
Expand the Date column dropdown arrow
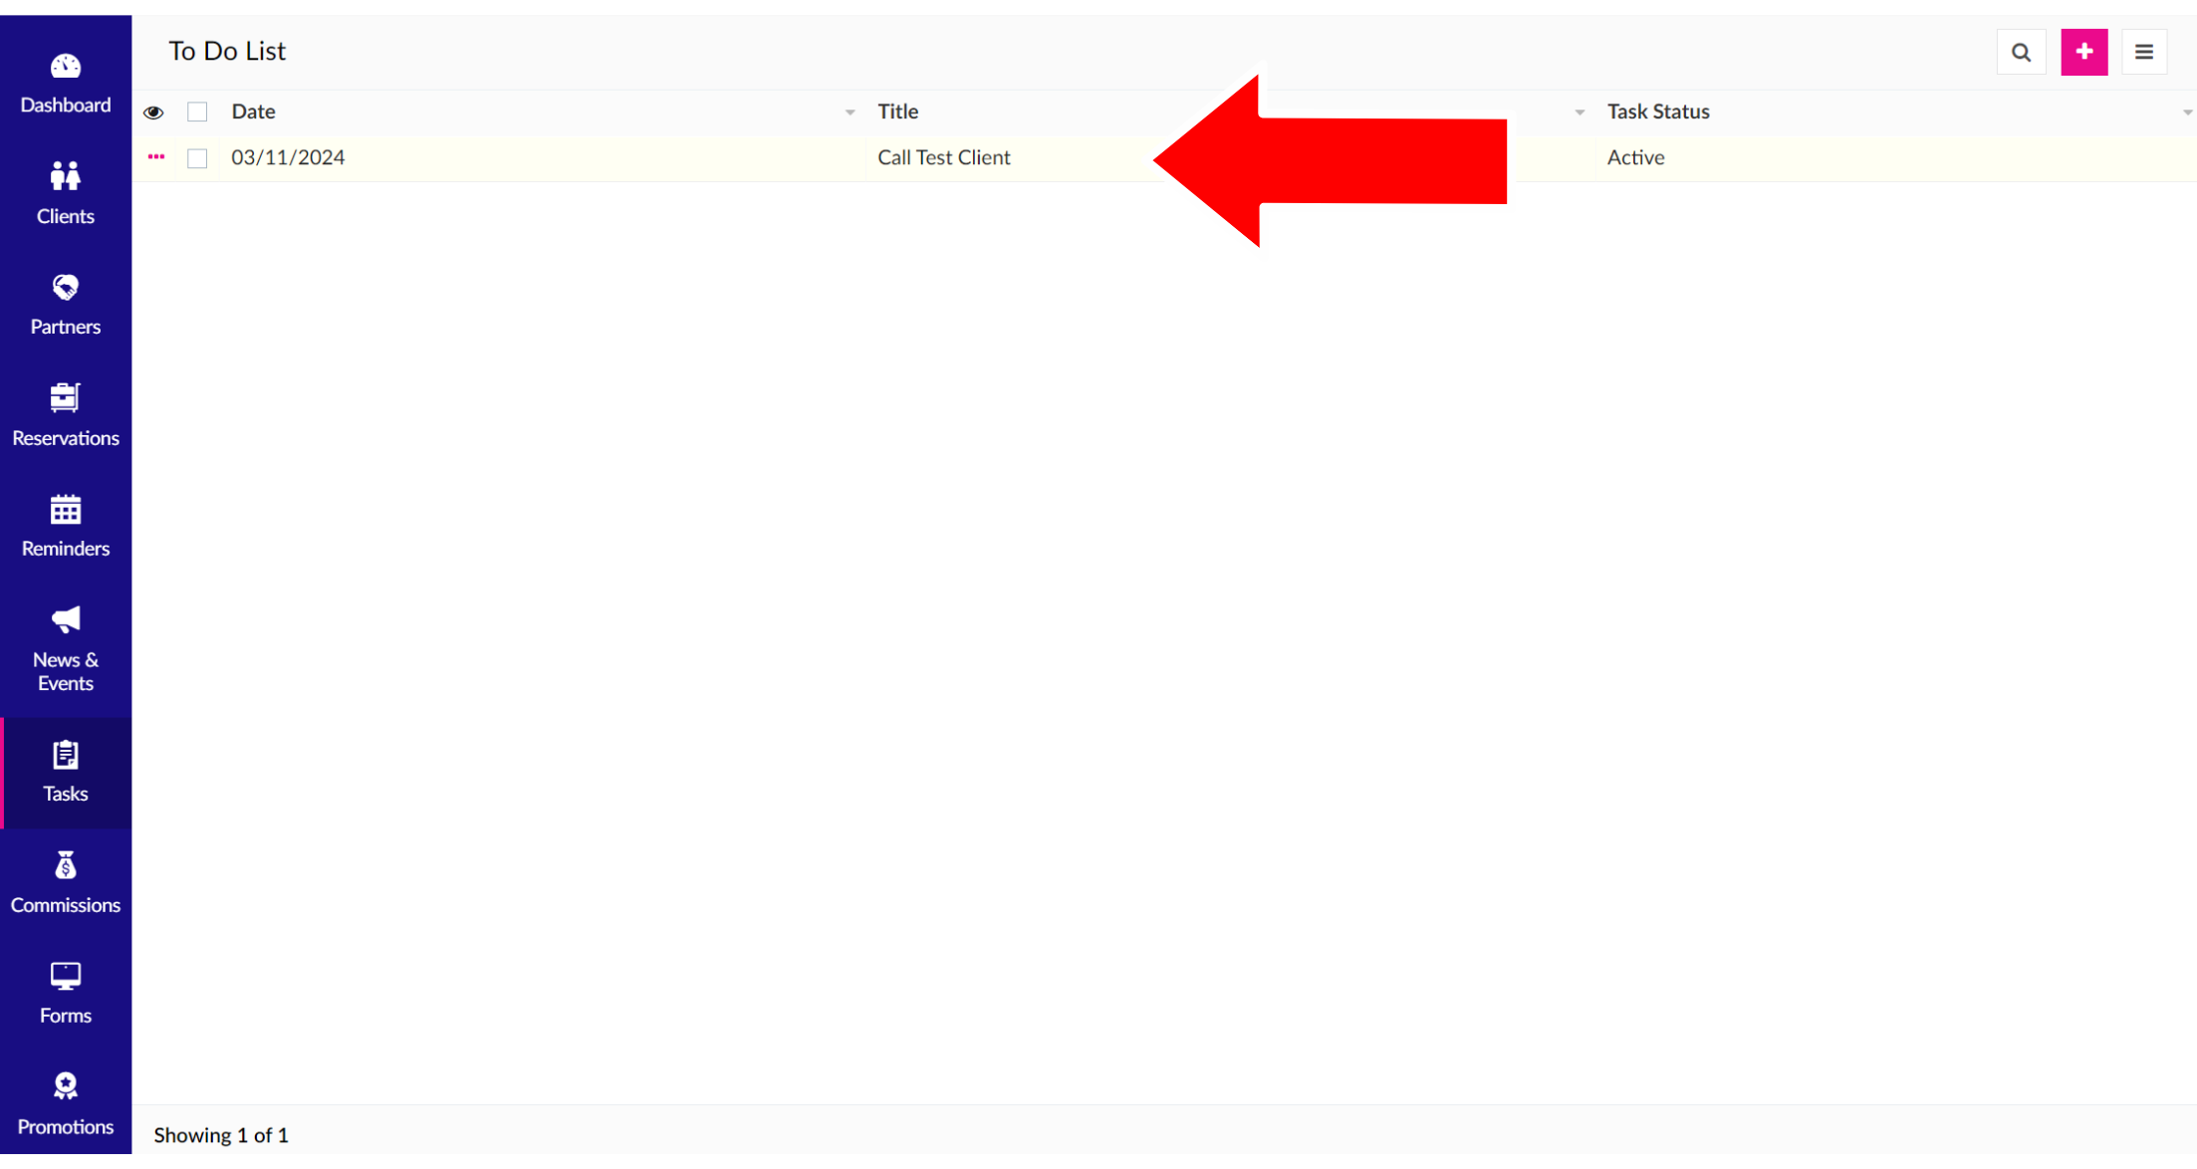850,113
